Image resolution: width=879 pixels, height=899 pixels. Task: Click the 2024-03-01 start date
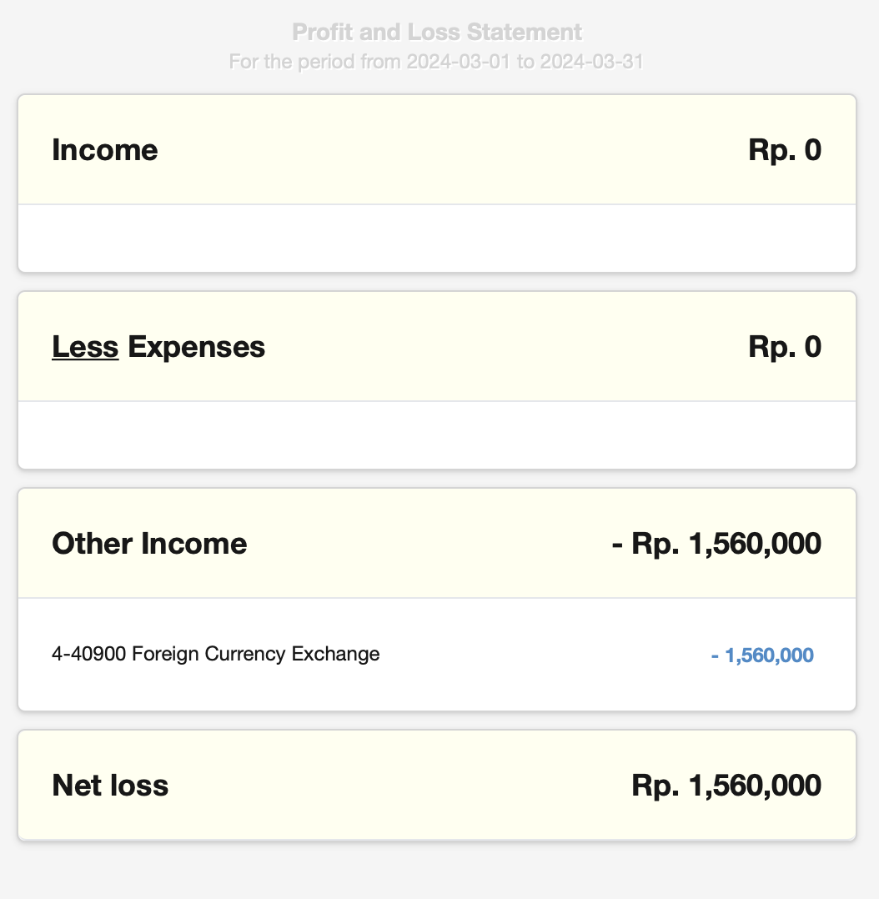pos(459,62)
